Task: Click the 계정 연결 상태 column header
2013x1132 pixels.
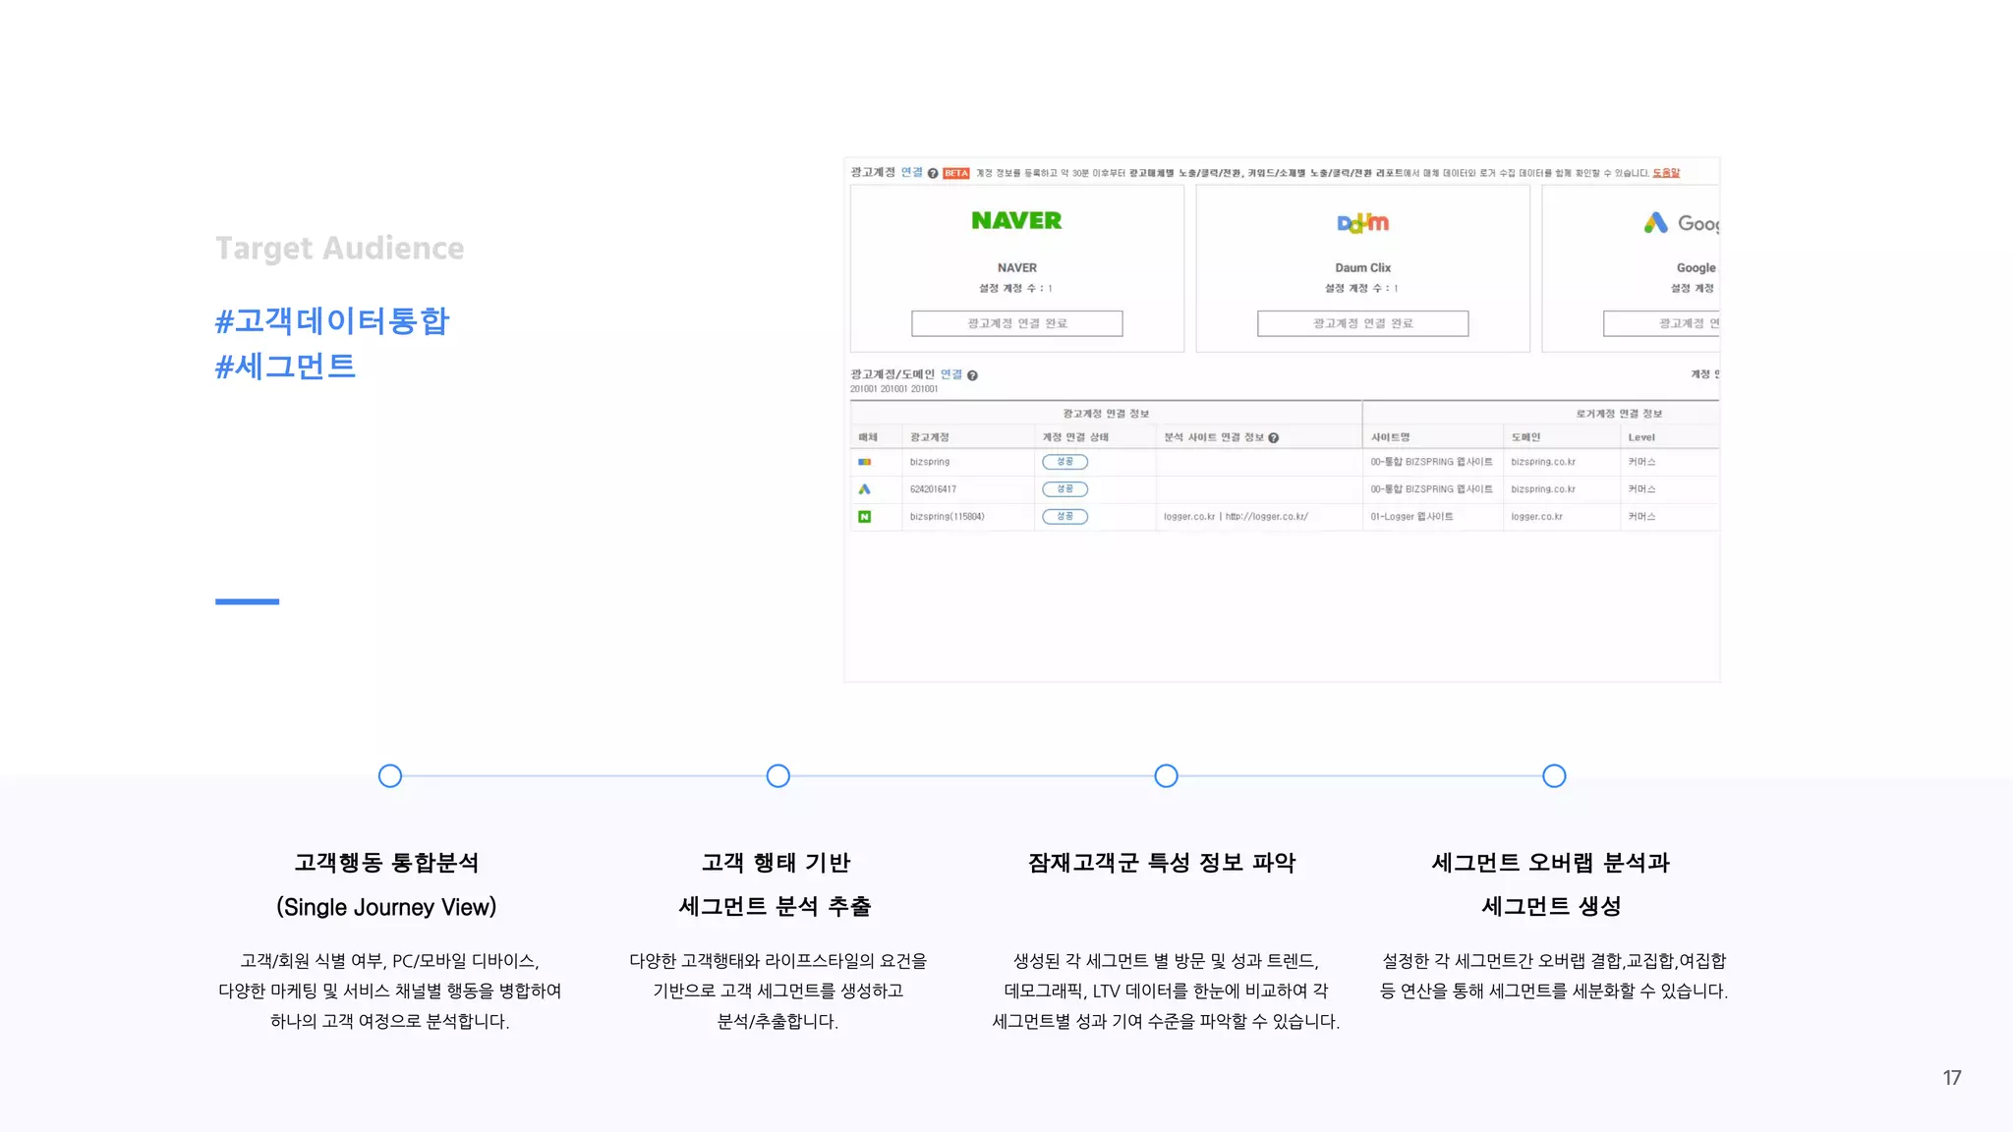Action: point(1075,437)
